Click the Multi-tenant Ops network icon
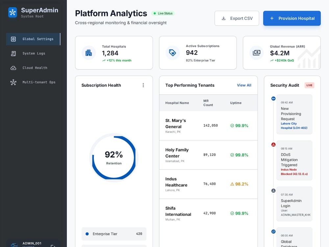 [13, 82]
